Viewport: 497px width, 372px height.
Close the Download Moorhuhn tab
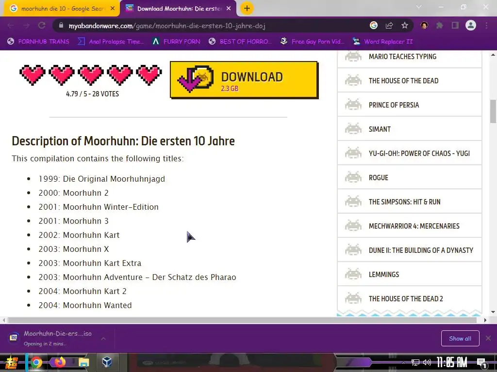229,9
